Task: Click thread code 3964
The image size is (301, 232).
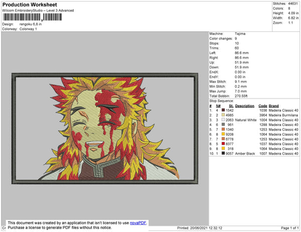Action: pos(263,115)
